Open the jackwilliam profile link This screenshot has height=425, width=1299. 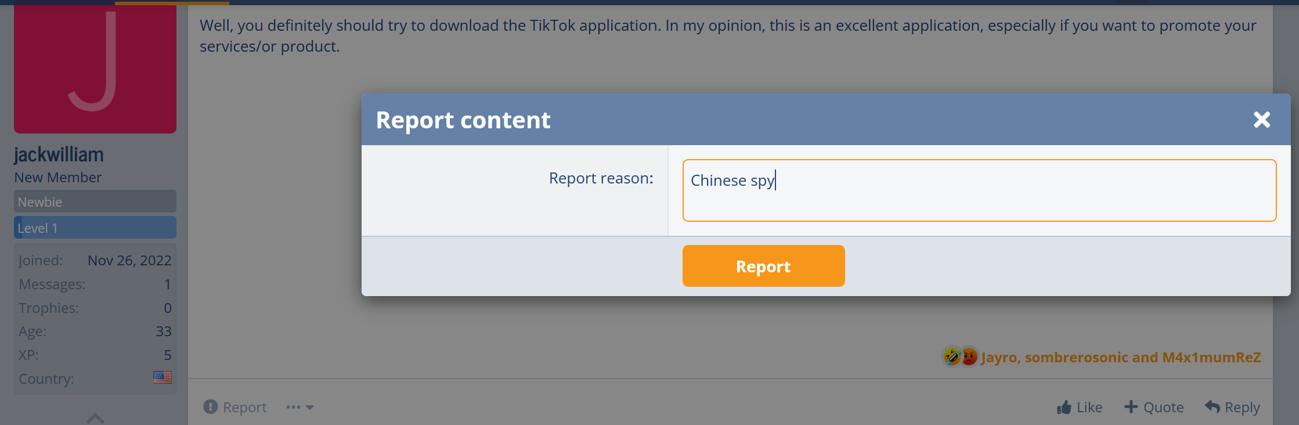tap(59, 154)
